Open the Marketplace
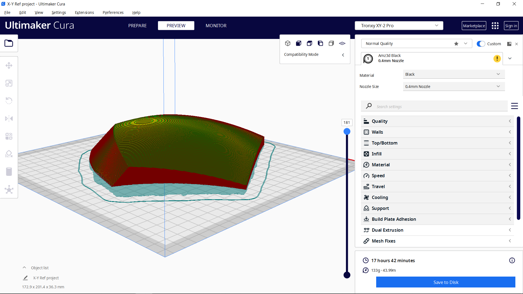 [474, 26]
